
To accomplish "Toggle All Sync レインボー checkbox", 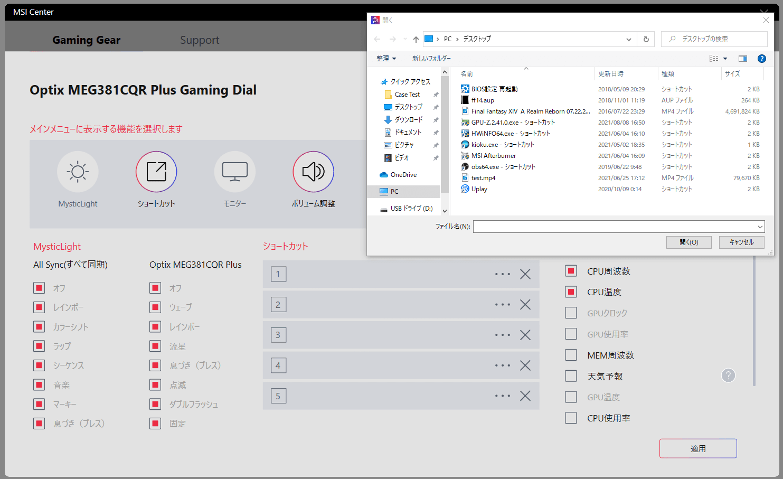I will [x=39, y=307].
